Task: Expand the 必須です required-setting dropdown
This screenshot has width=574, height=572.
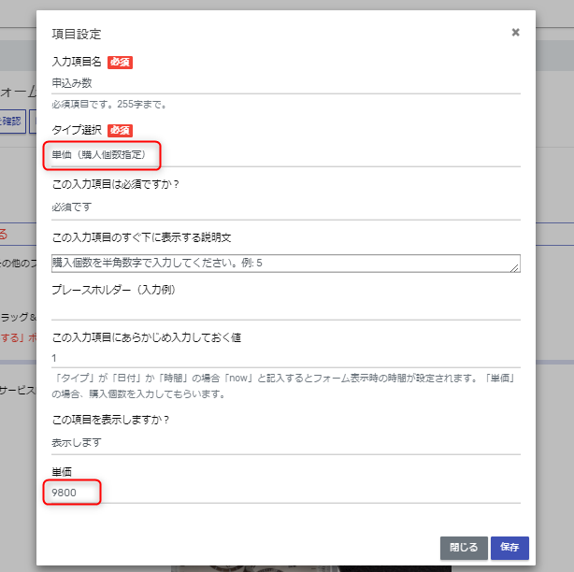Action: [x=285, y=207]
